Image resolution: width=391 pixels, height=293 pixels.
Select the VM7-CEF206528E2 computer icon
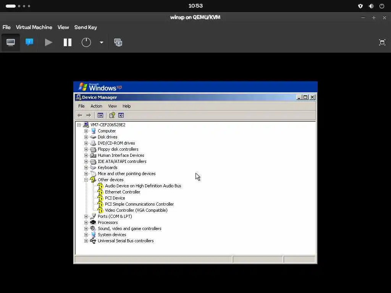tap(86, 125)
